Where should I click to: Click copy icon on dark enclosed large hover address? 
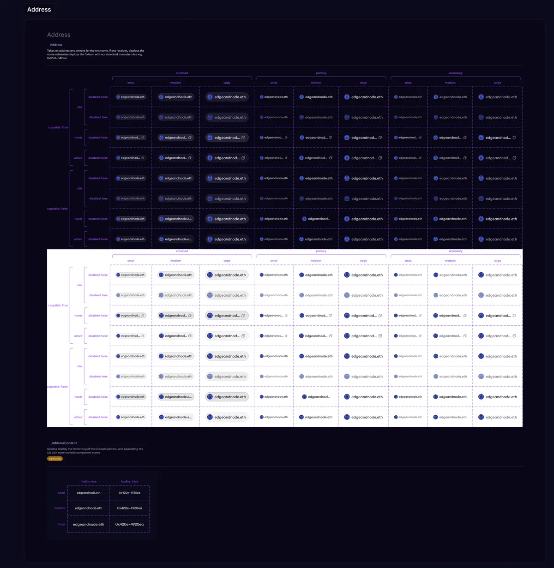[243, 138]
